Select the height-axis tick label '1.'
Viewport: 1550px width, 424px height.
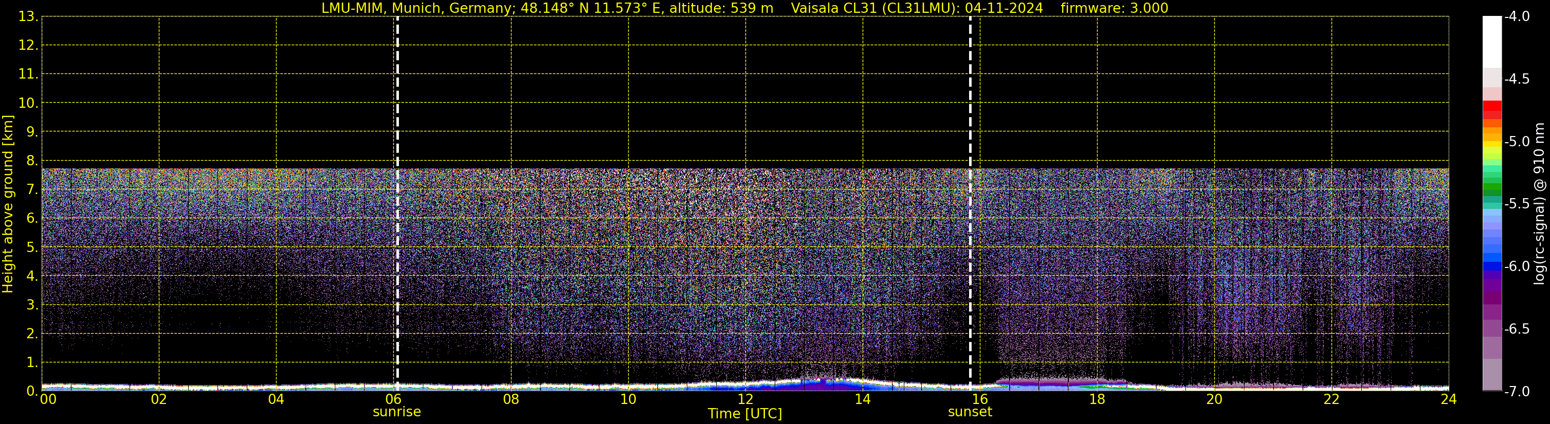point(32,362)
